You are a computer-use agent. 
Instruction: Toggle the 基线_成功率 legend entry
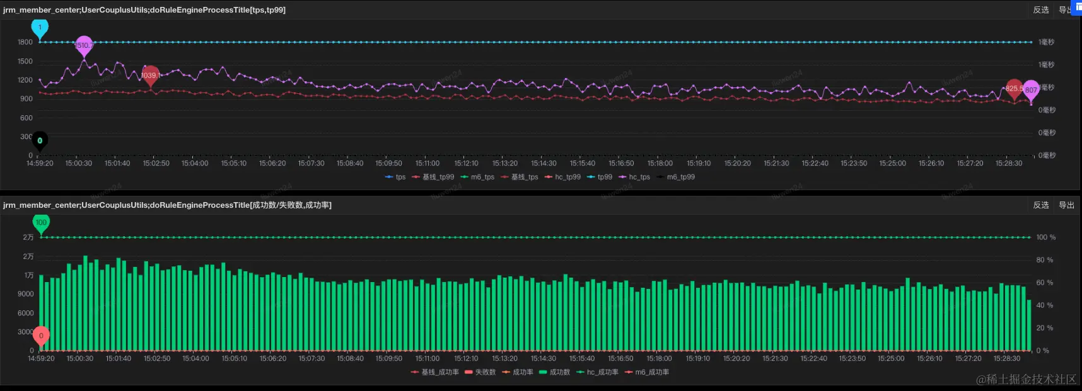coord(434,372)
